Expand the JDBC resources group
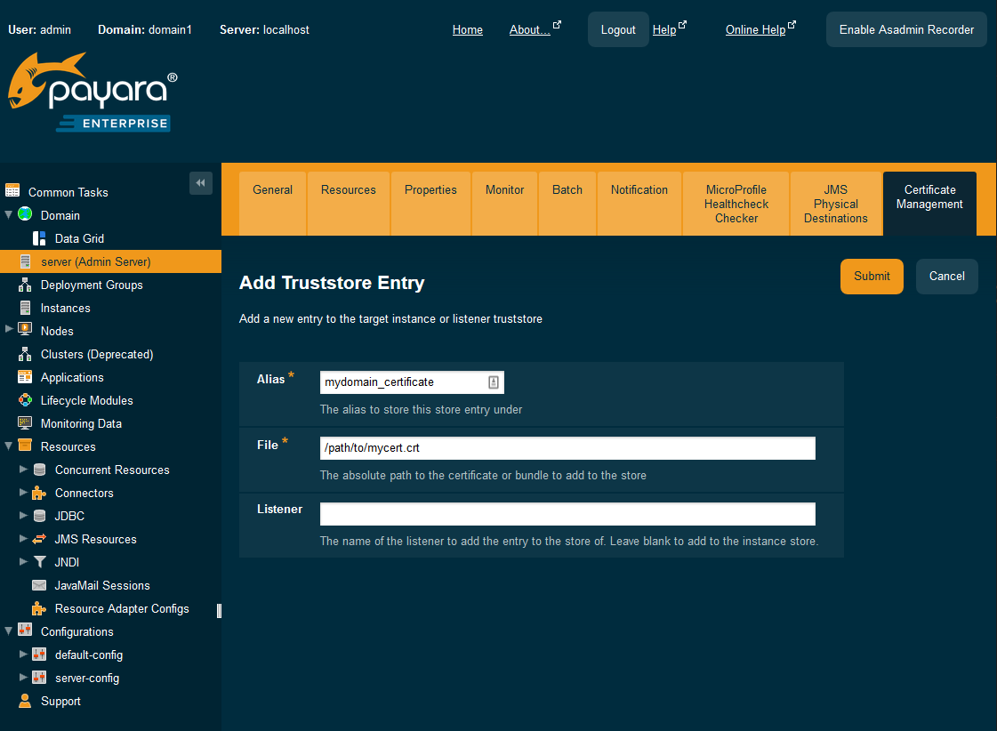Screen dimensions: 997x731 click(x=22, y=516)
